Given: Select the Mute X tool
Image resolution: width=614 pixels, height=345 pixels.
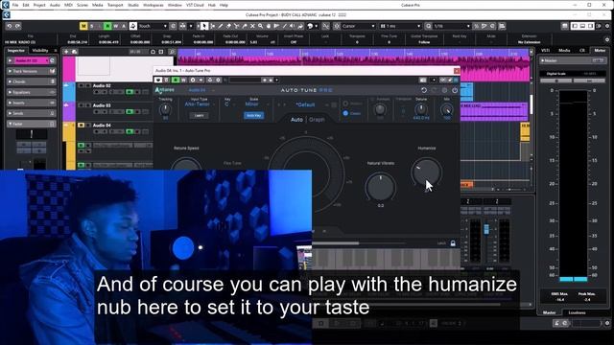Looking at the screenshot, I should click(x=252, y=26).
